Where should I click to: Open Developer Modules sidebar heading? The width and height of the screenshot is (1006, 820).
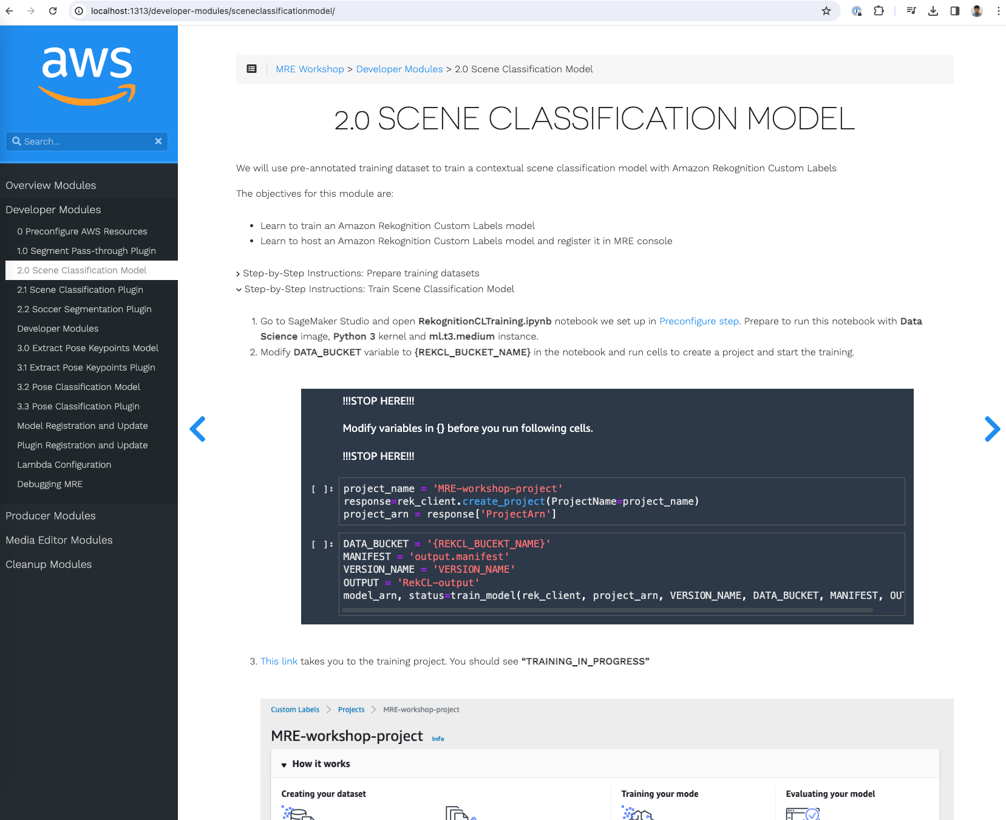tap(53, 210)
